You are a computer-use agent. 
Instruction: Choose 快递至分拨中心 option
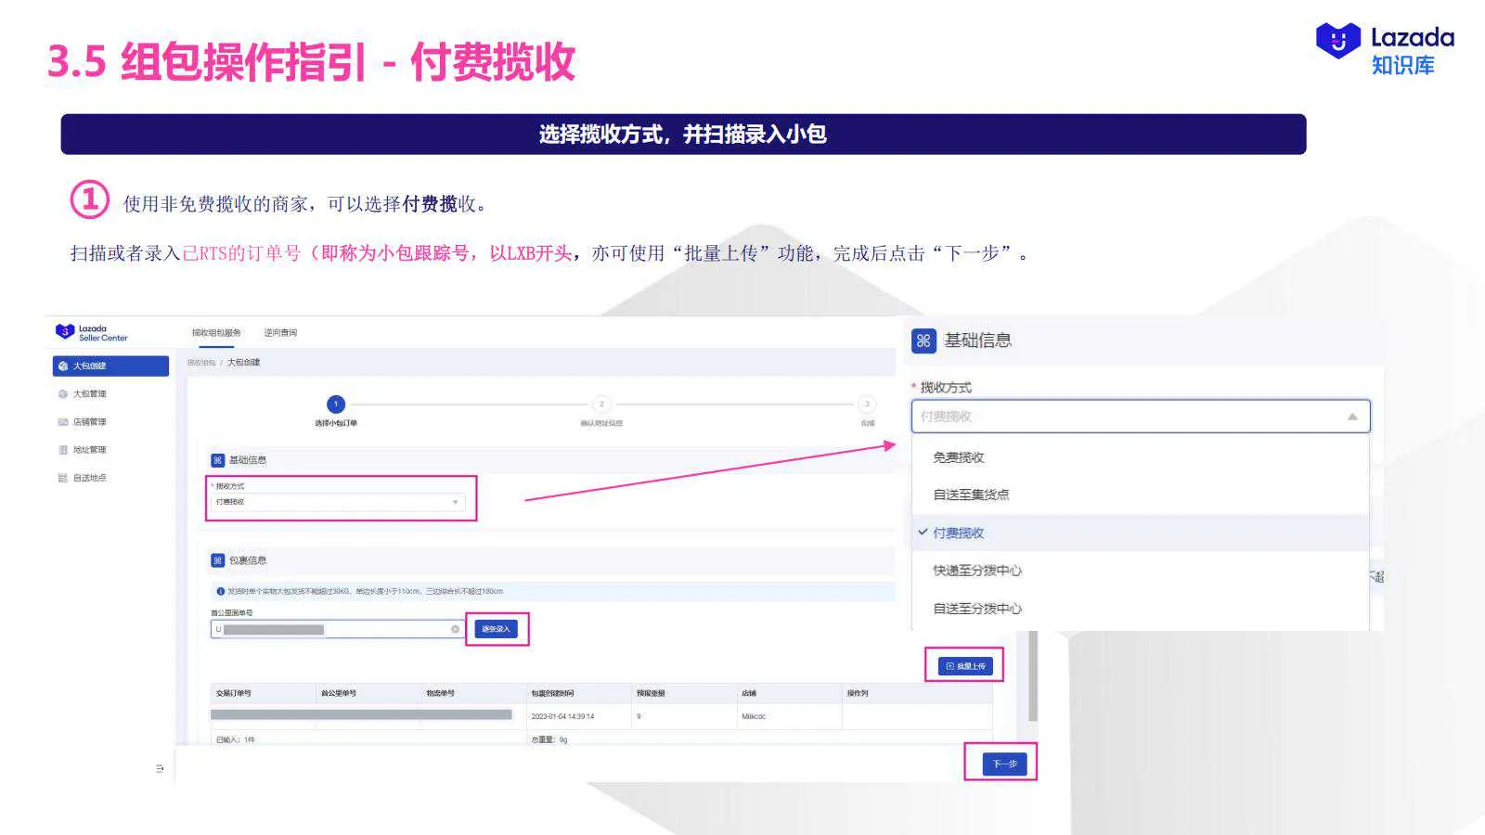click(976, 571)
